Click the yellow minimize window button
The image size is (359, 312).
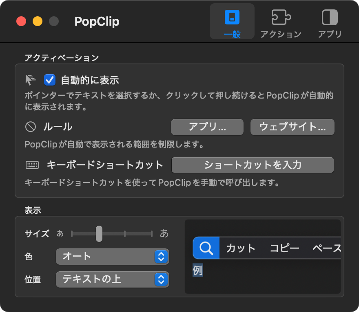38,21
